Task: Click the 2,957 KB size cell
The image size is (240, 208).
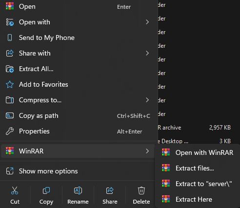Action: (220, 128)
